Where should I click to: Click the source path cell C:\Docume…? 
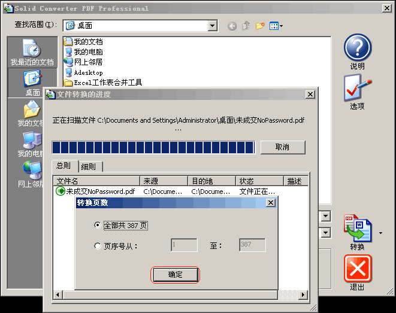pos(162,192)
